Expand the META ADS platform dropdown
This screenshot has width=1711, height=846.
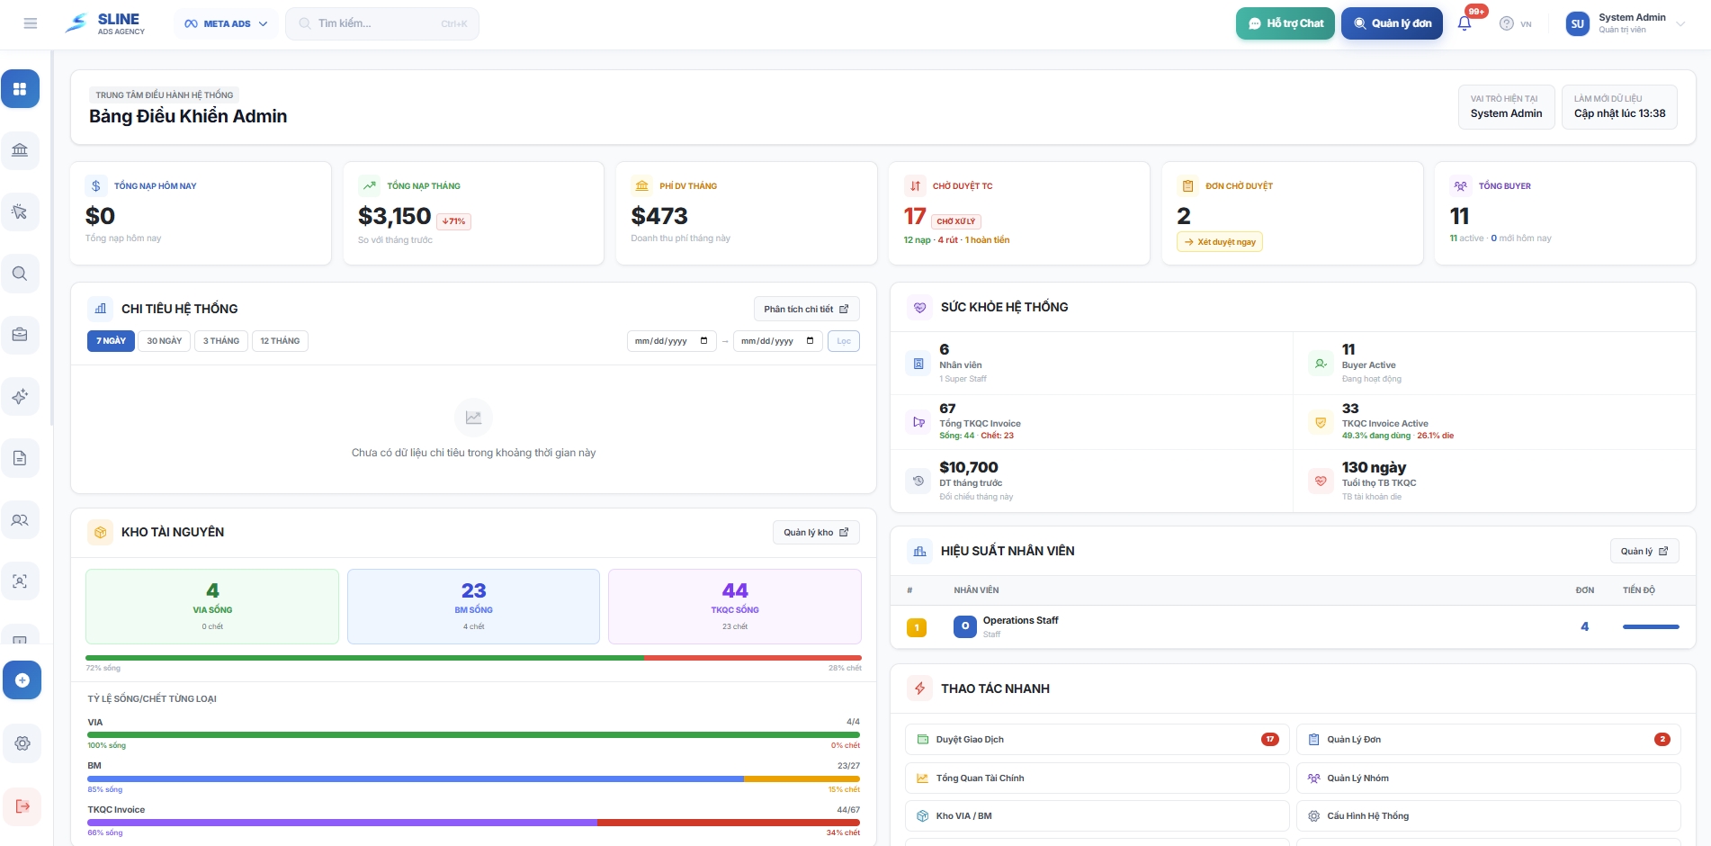click(x=225, y=23)
